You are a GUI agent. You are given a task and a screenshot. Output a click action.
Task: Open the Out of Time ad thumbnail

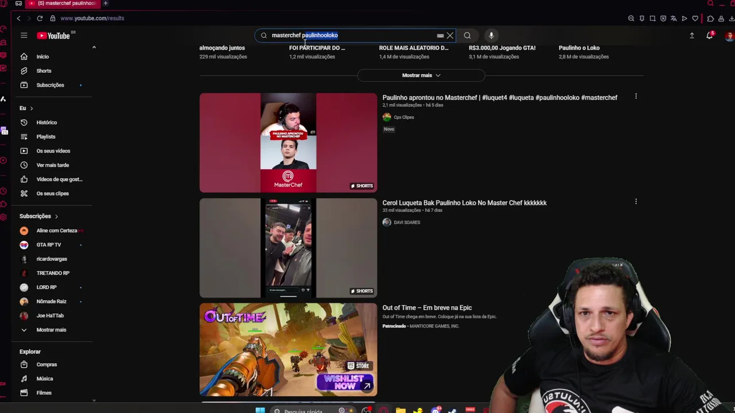coord(288,349)
